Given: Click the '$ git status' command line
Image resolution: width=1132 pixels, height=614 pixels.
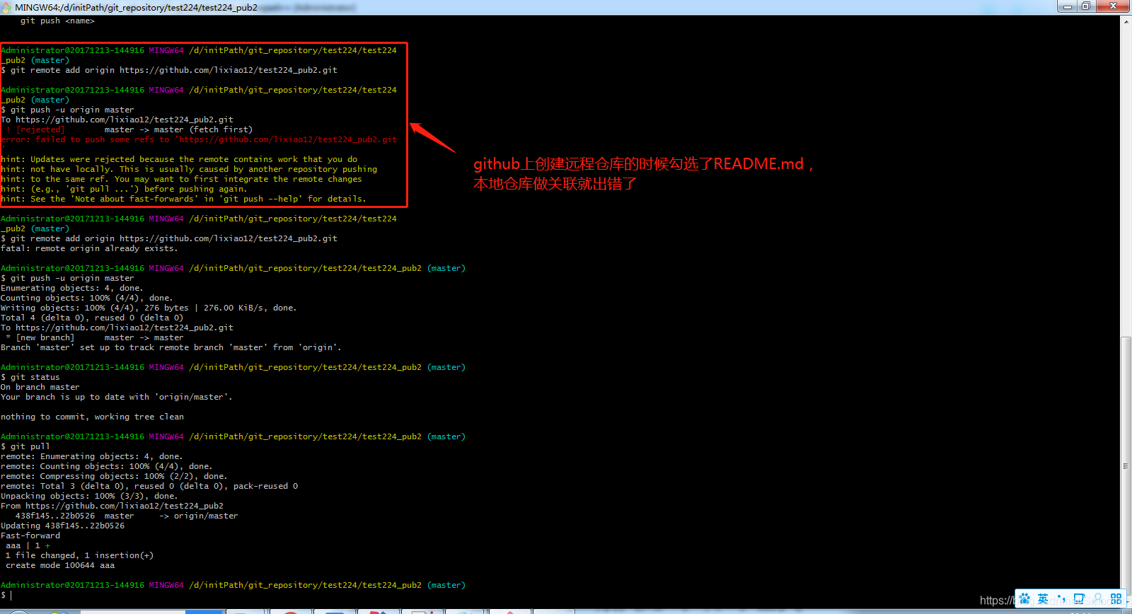Looking at the screenshot, I should [x=30, y=377].
